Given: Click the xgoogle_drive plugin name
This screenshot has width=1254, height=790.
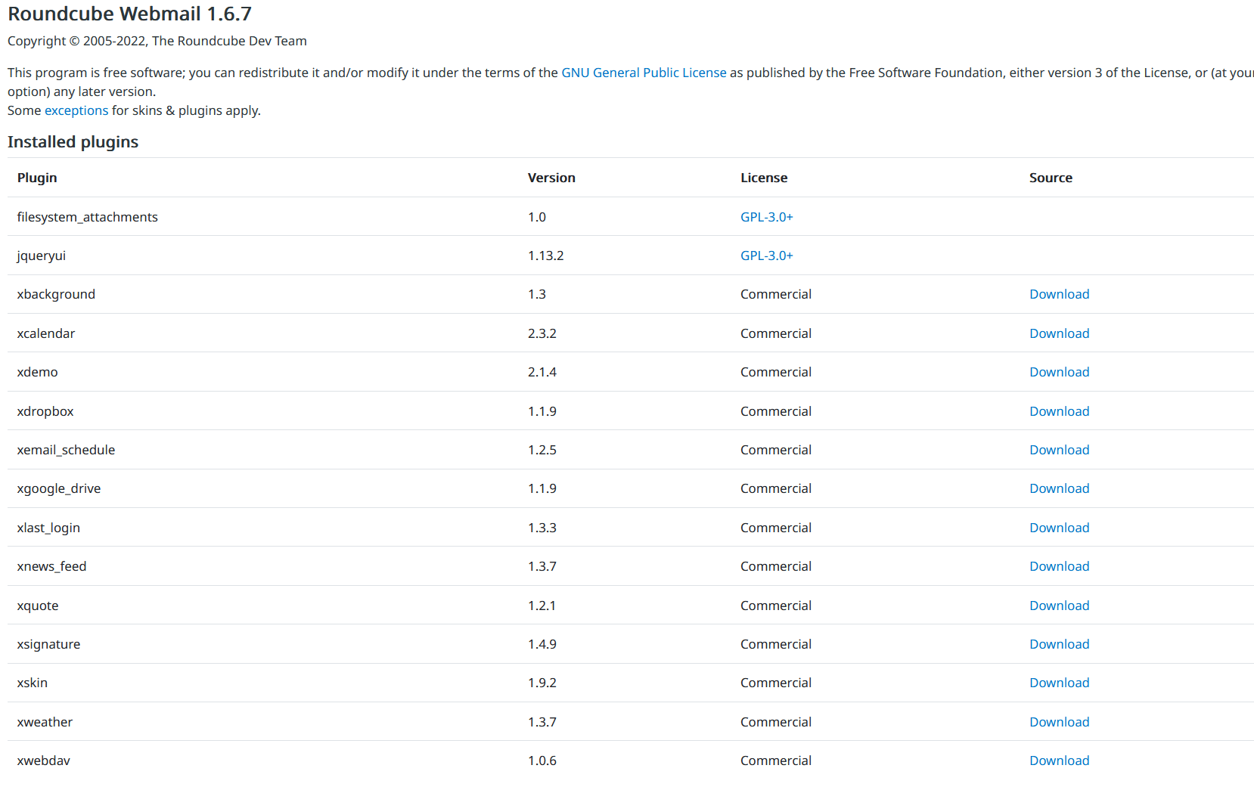Looking at the screenshot, I should pos(59,488).
